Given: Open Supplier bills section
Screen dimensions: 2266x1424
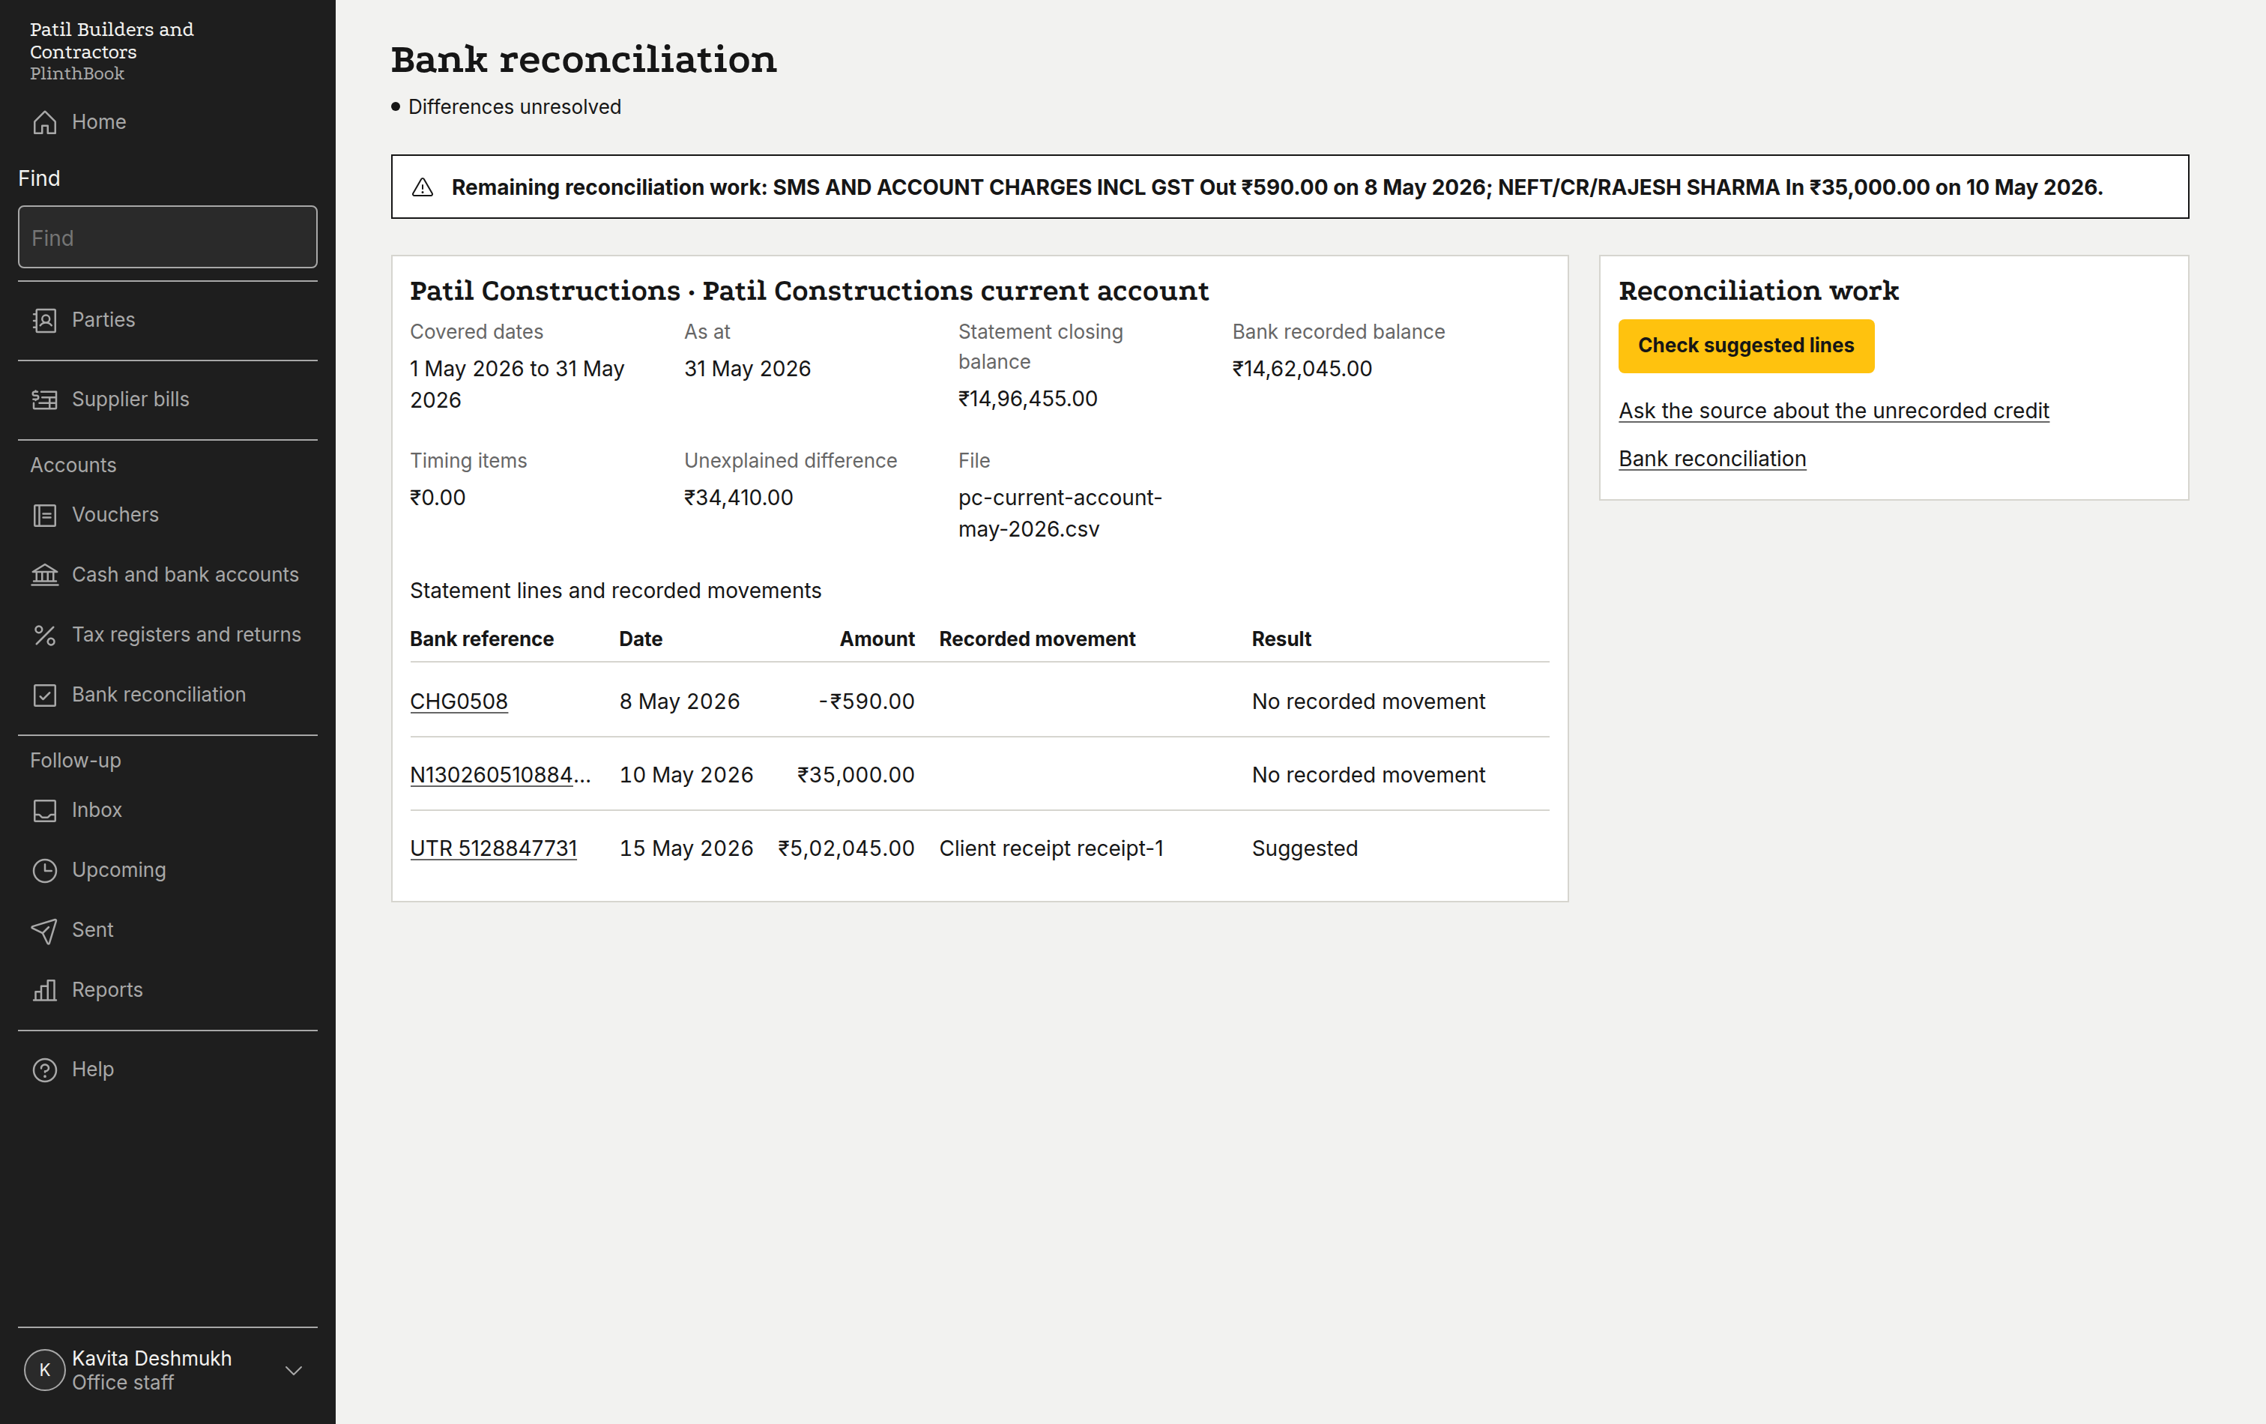Looking at the screenshot, I should pyautogui.click(x=131, y=400).
